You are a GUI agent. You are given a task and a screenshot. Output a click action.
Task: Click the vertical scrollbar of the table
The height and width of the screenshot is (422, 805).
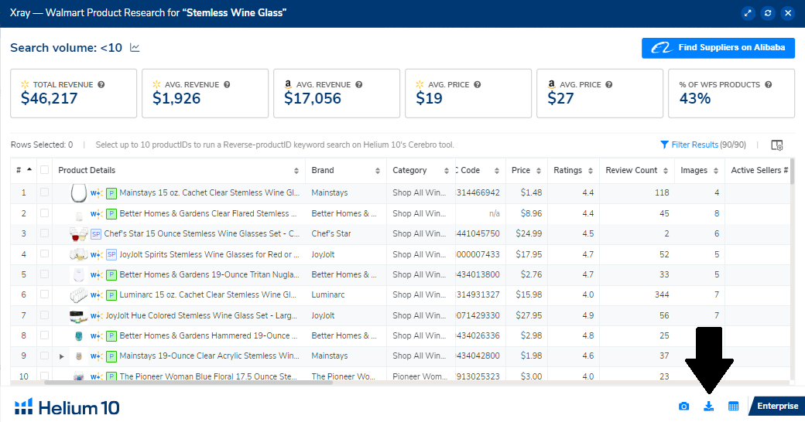tap(792, 172)
